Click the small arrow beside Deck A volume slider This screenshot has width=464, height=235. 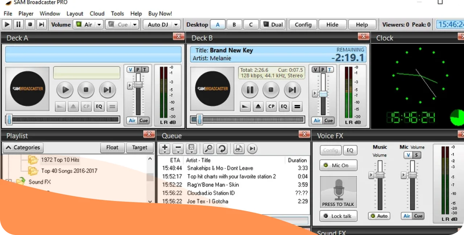(x=130, y=86)
